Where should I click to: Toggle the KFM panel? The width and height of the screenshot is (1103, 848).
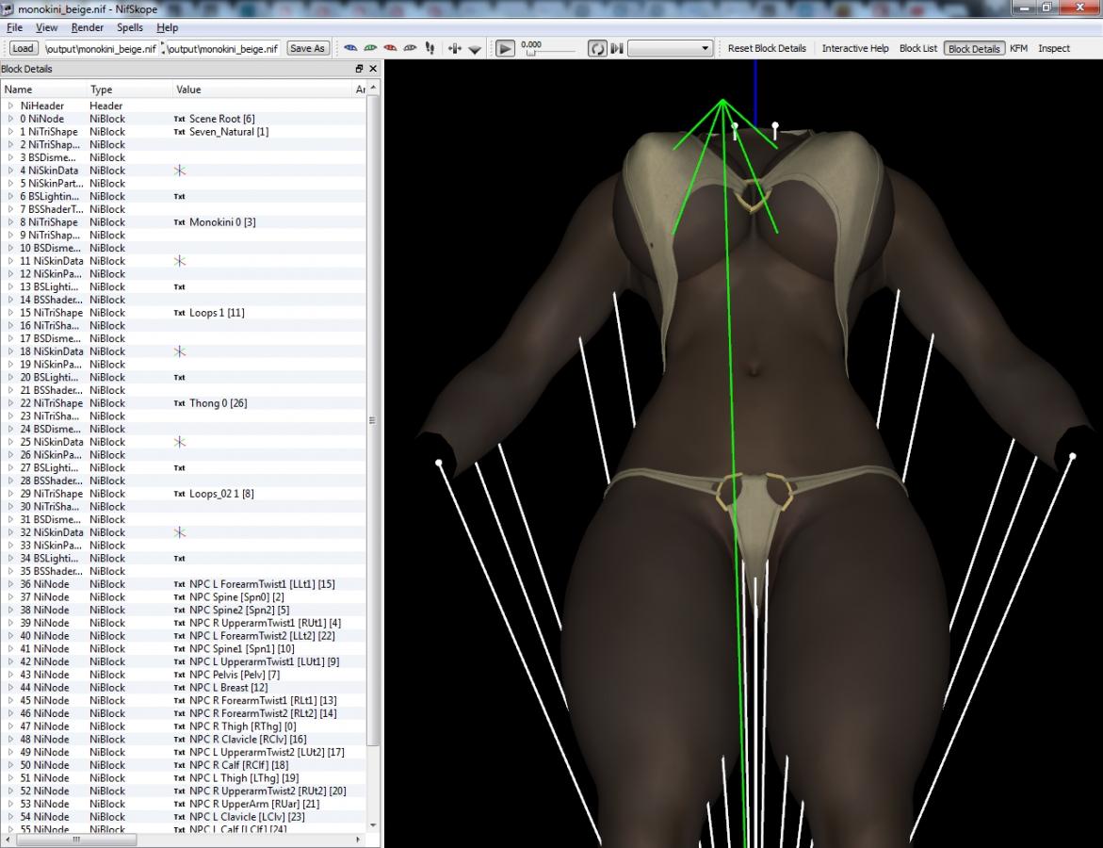point(1018,49)
